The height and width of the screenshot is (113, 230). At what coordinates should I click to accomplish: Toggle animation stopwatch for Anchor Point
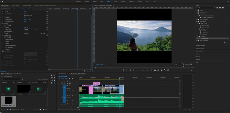pos(4,19)
